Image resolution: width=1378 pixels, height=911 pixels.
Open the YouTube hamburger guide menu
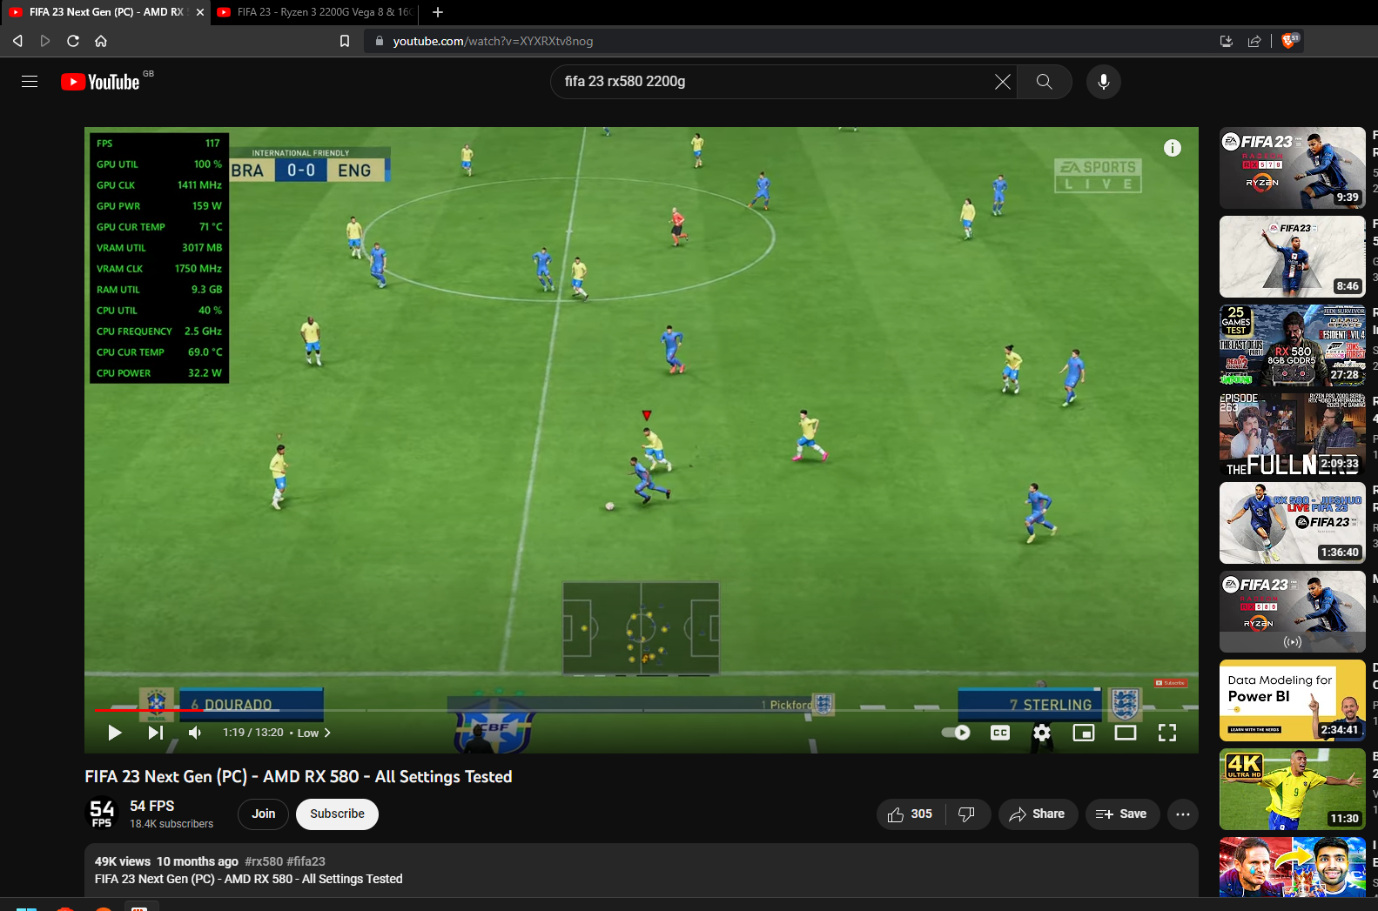click(30, 81)
